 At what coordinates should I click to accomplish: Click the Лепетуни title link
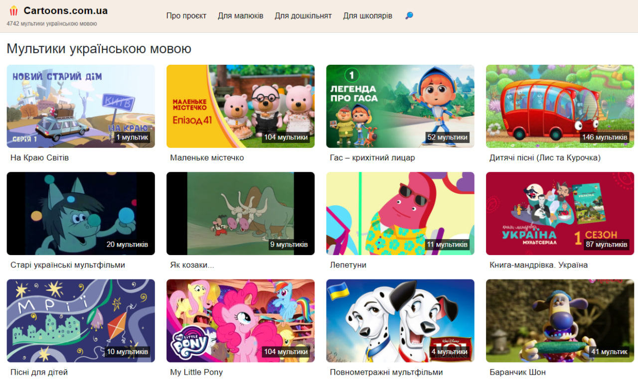click(348, 265)
